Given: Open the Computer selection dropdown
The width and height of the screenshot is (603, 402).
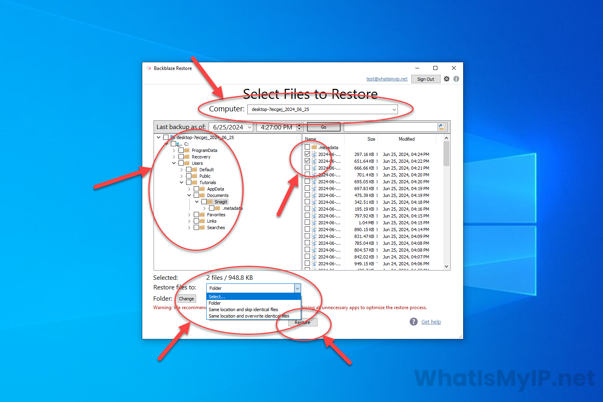Looking at the screenshot, I should point(394,109).
